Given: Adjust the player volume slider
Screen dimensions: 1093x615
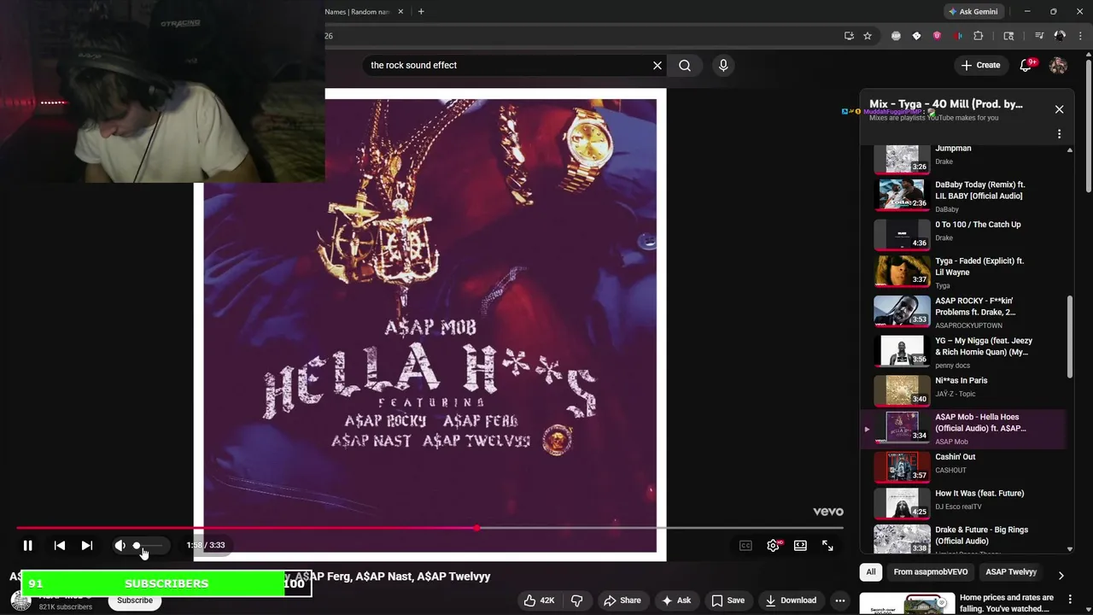Looking at the screenshot, I should click(148, 545).
